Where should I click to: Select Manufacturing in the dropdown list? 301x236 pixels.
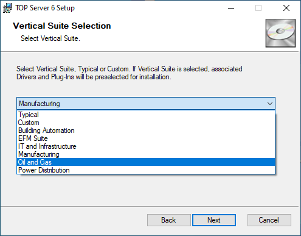tap(146, 154)
